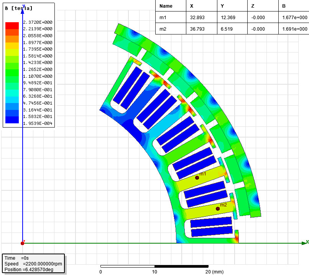Image resolution: width=309 pixels, height=275 pixels.
Task: Click the 'B [tesla]' legend title
Action: (18, 8)
